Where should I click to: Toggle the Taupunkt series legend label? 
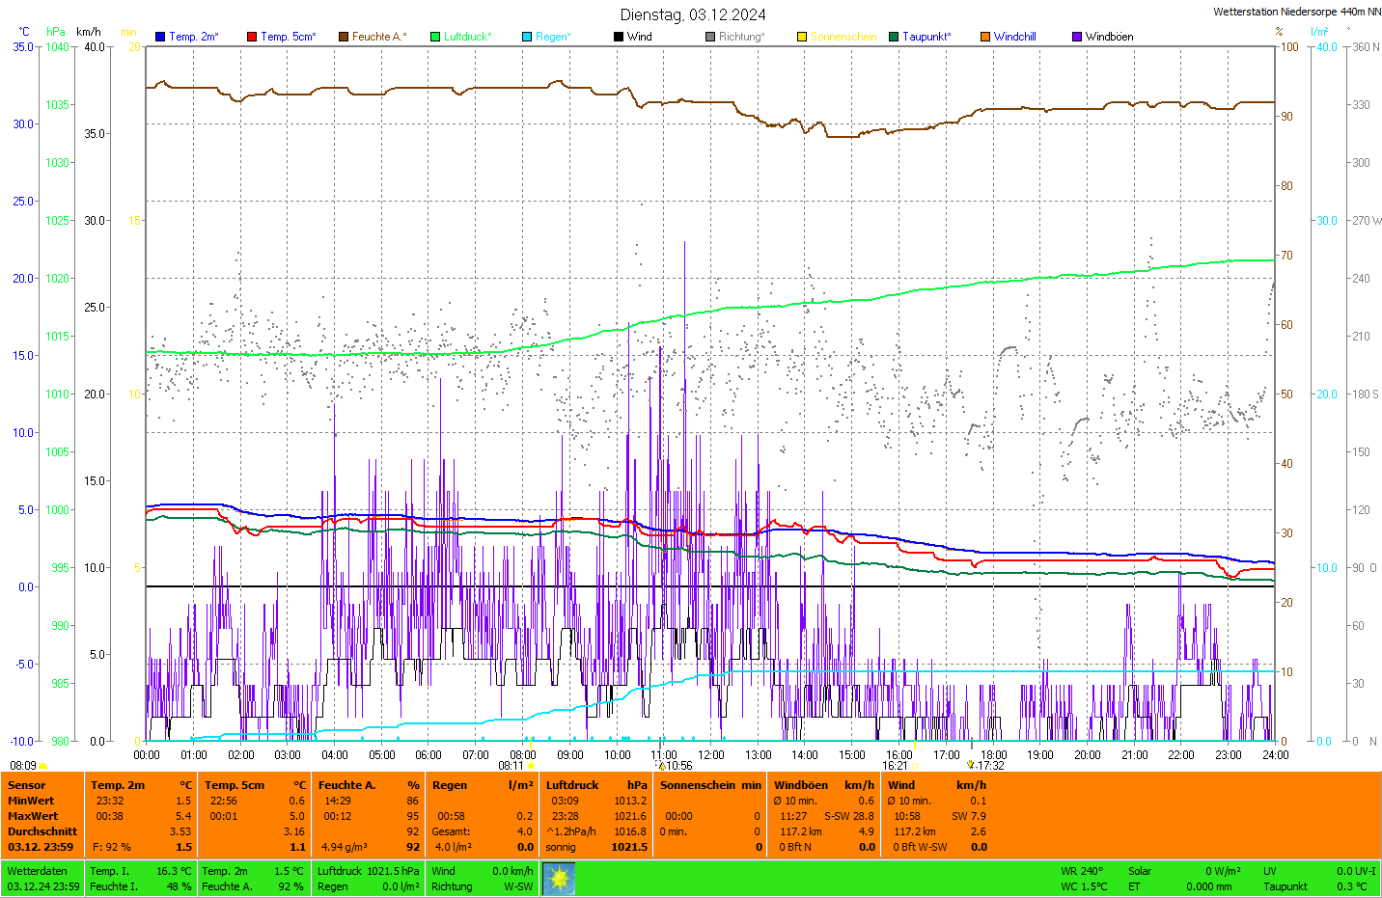click(x=926, y=37)
